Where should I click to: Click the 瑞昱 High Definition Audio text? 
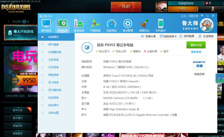tap(121, 109)
